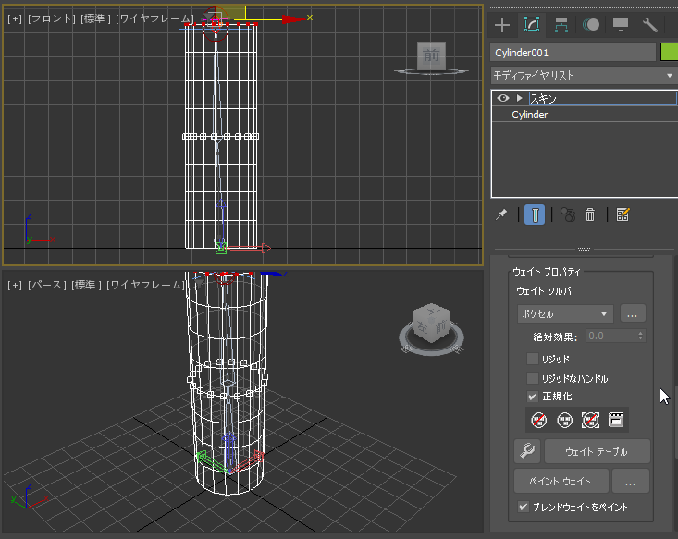Click the 絶対効果 value field
Screen dimensions: 678x539
(610, 336)
